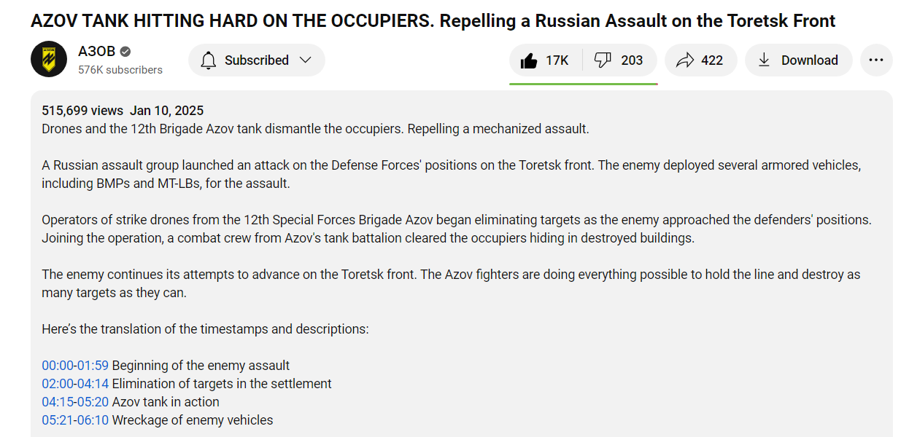
Task: Click the verified badge next to АЗОВ
Action: 125,52
